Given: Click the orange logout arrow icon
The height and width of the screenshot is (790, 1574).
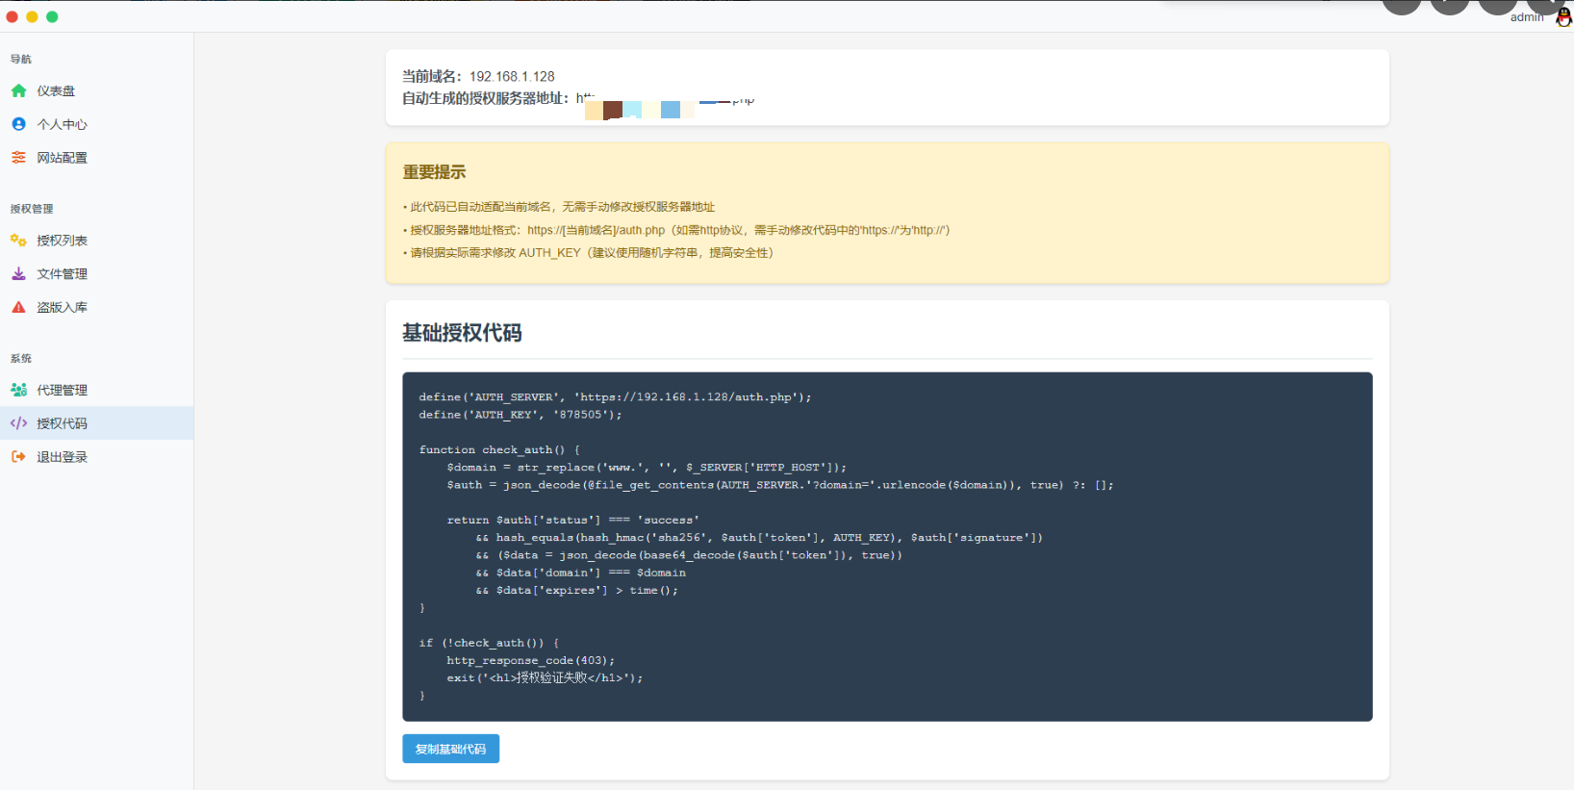Looking at the screenshot, I should [x=18, y=457].
